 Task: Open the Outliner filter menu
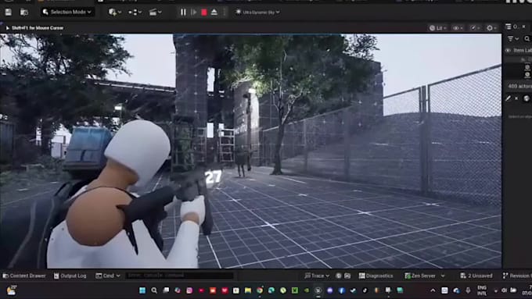pyautogui.click(x=512, y=39)
